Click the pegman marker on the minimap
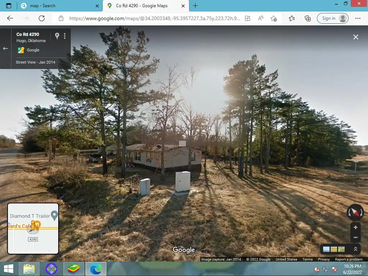 33,226
